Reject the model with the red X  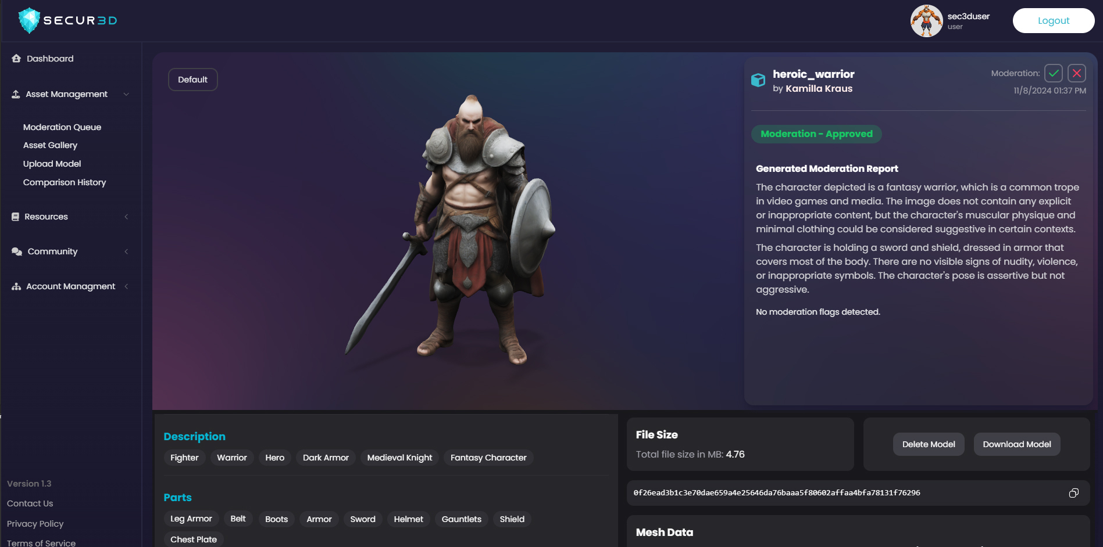pos(1077,73)
